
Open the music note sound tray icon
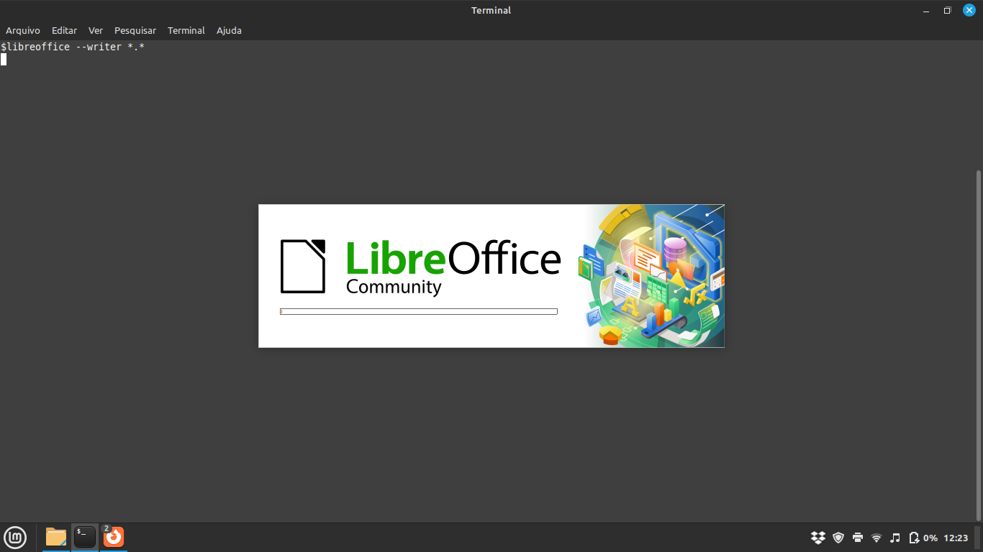click(895, 538)
